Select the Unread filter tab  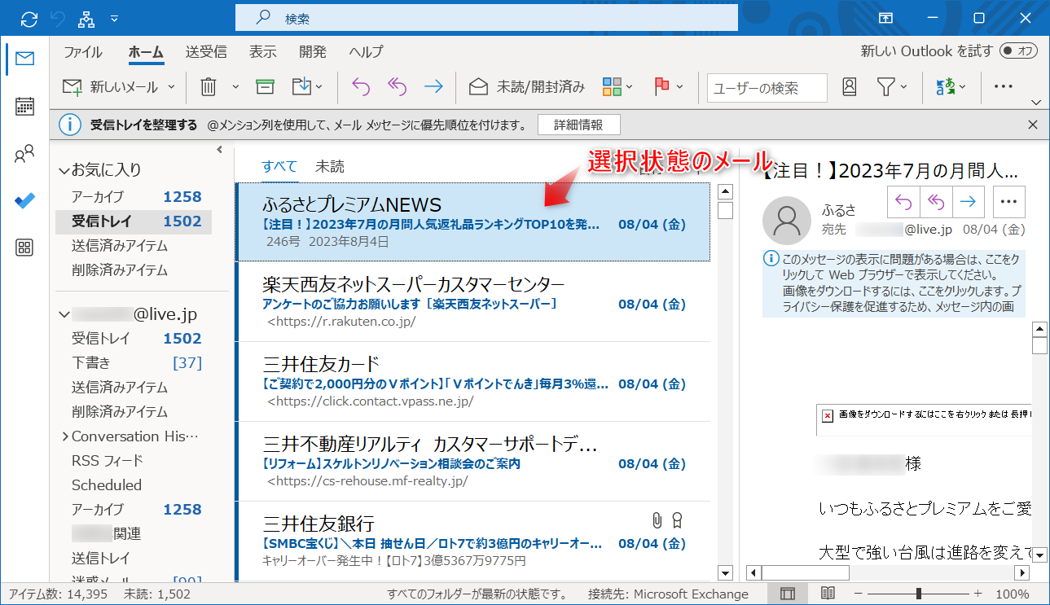(330, 166)
